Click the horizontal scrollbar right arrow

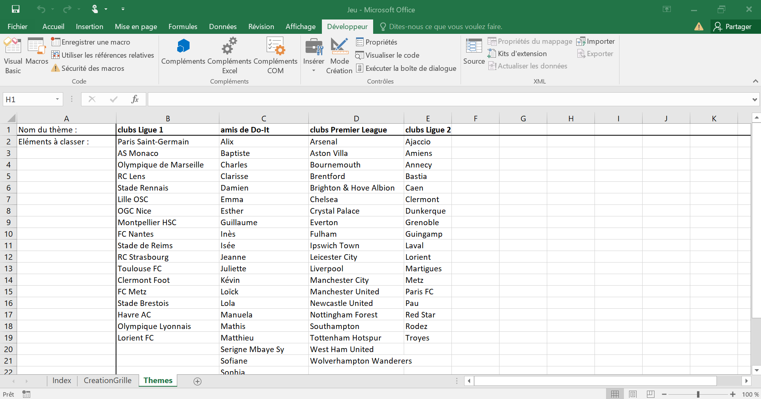(x=746, y=381)
